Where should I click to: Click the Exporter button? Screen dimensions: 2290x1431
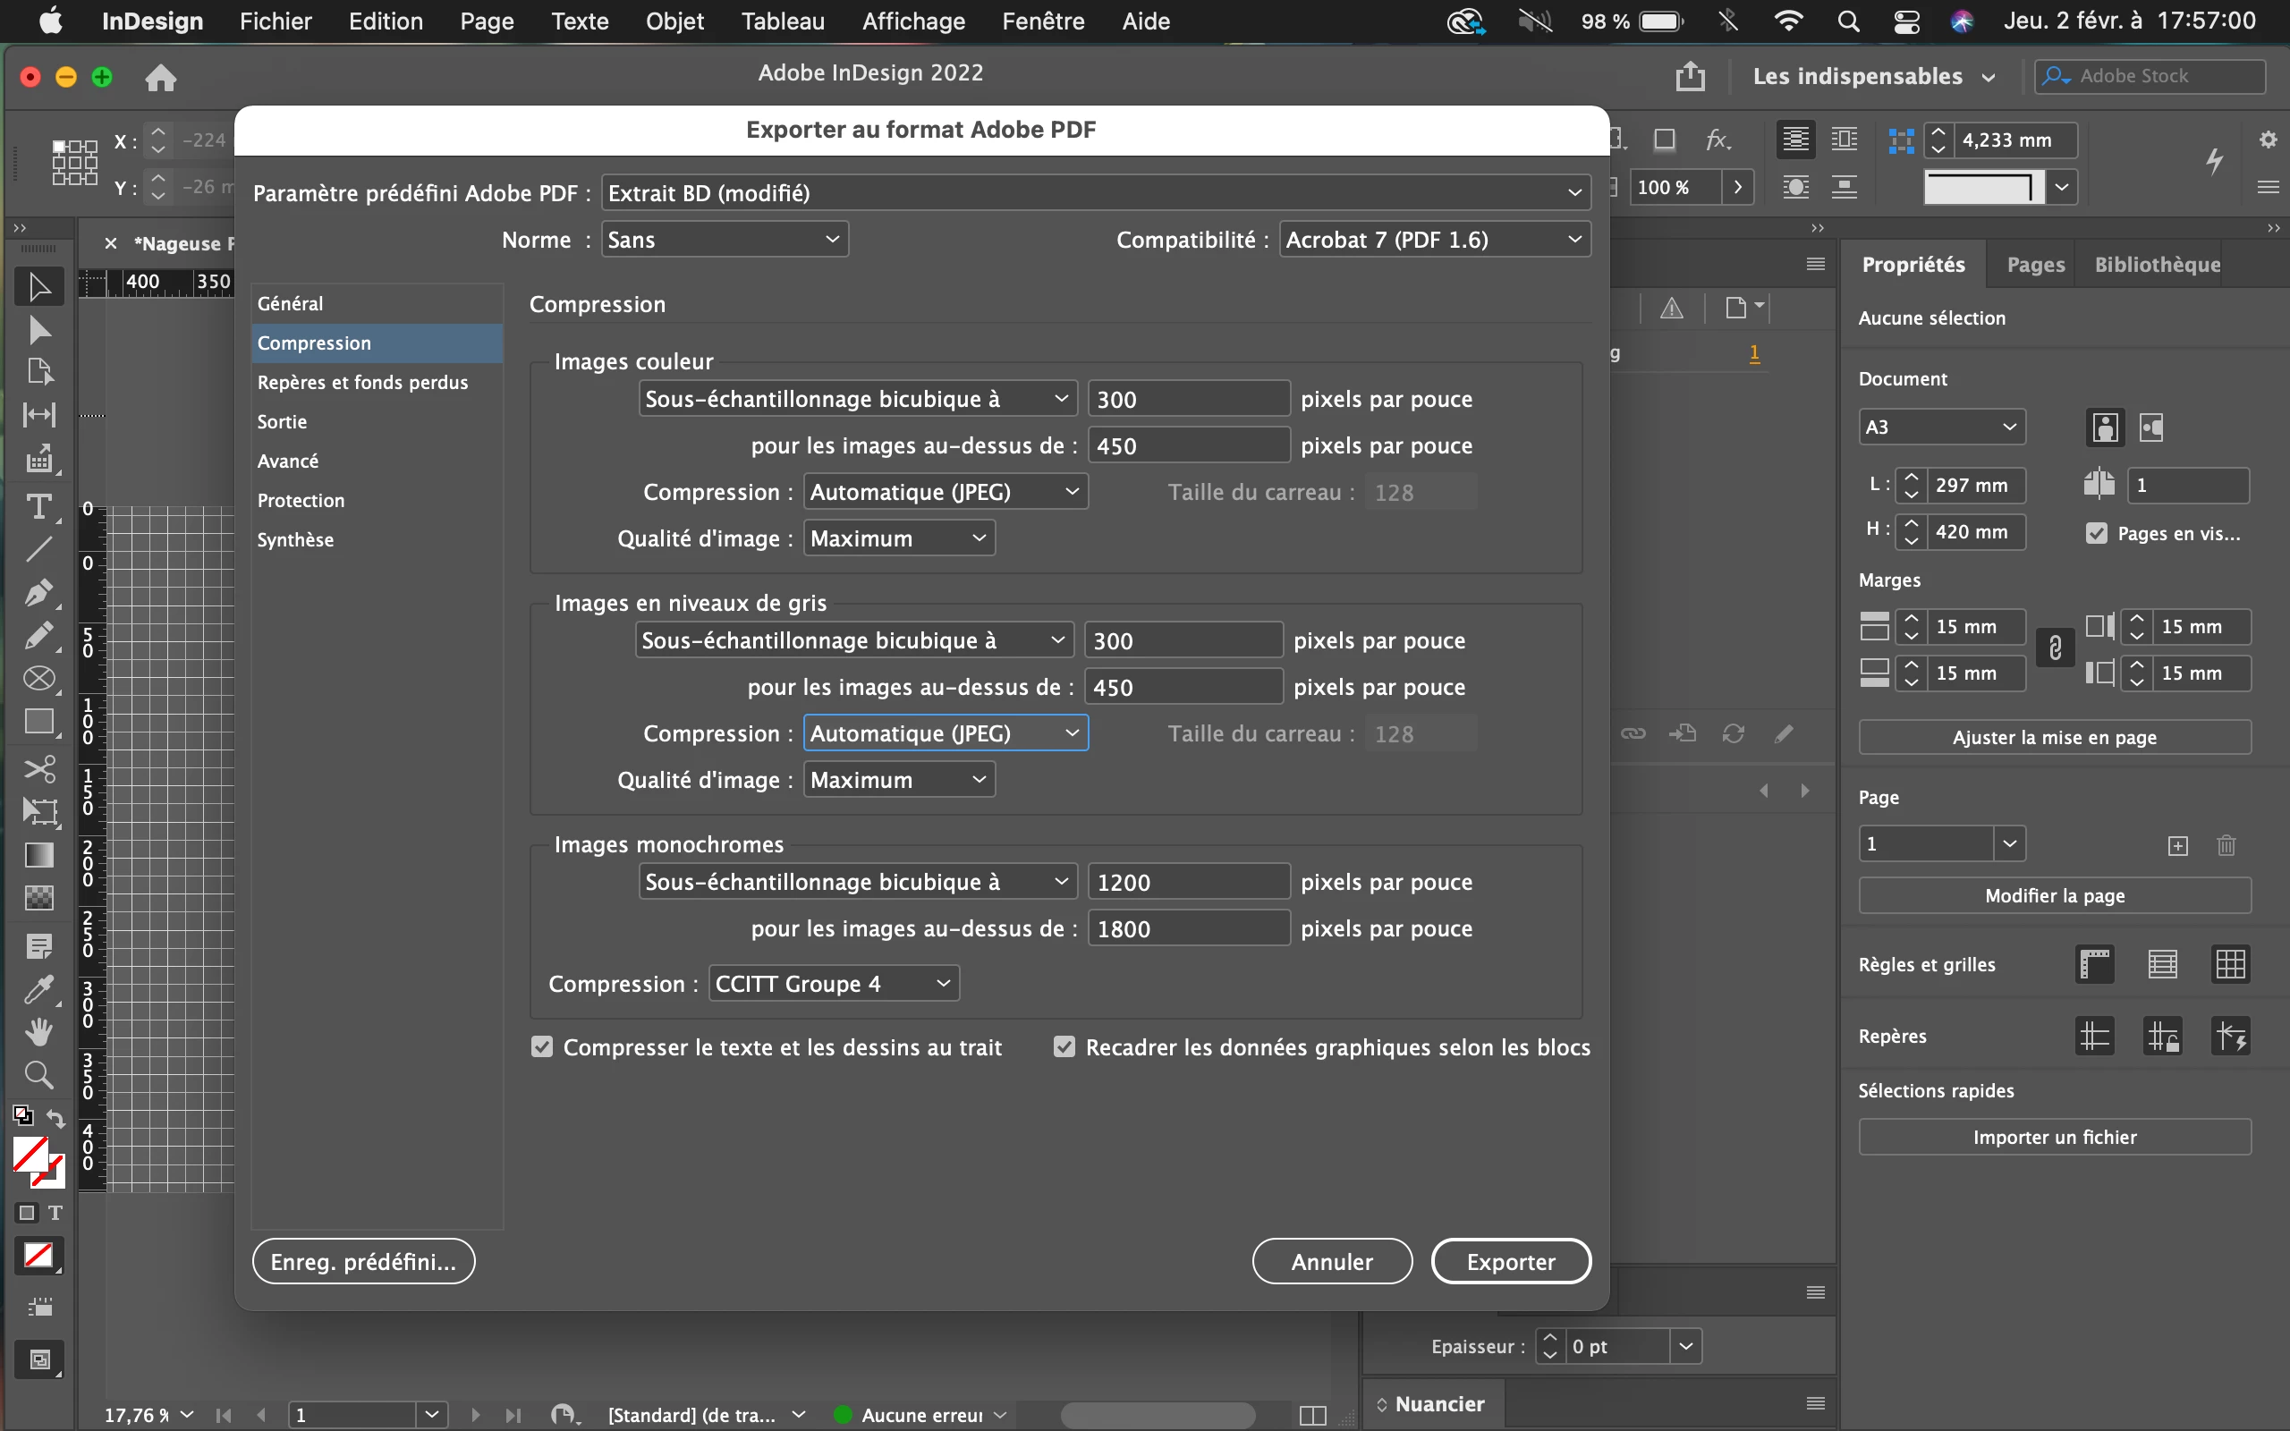tap(1510, 1262)
